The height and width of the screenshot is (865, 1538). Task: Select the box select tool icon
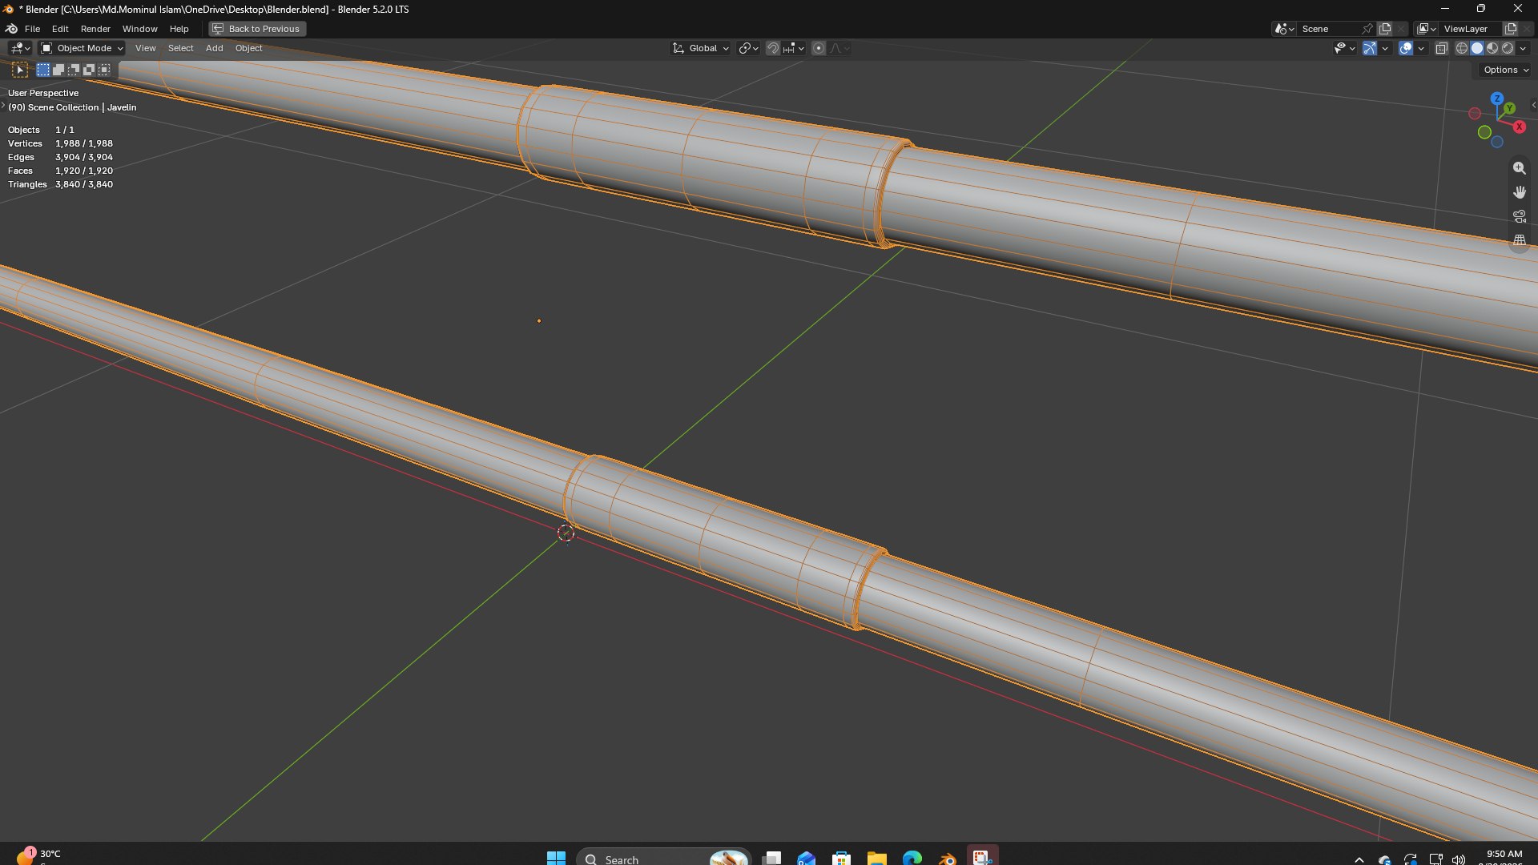20,70
